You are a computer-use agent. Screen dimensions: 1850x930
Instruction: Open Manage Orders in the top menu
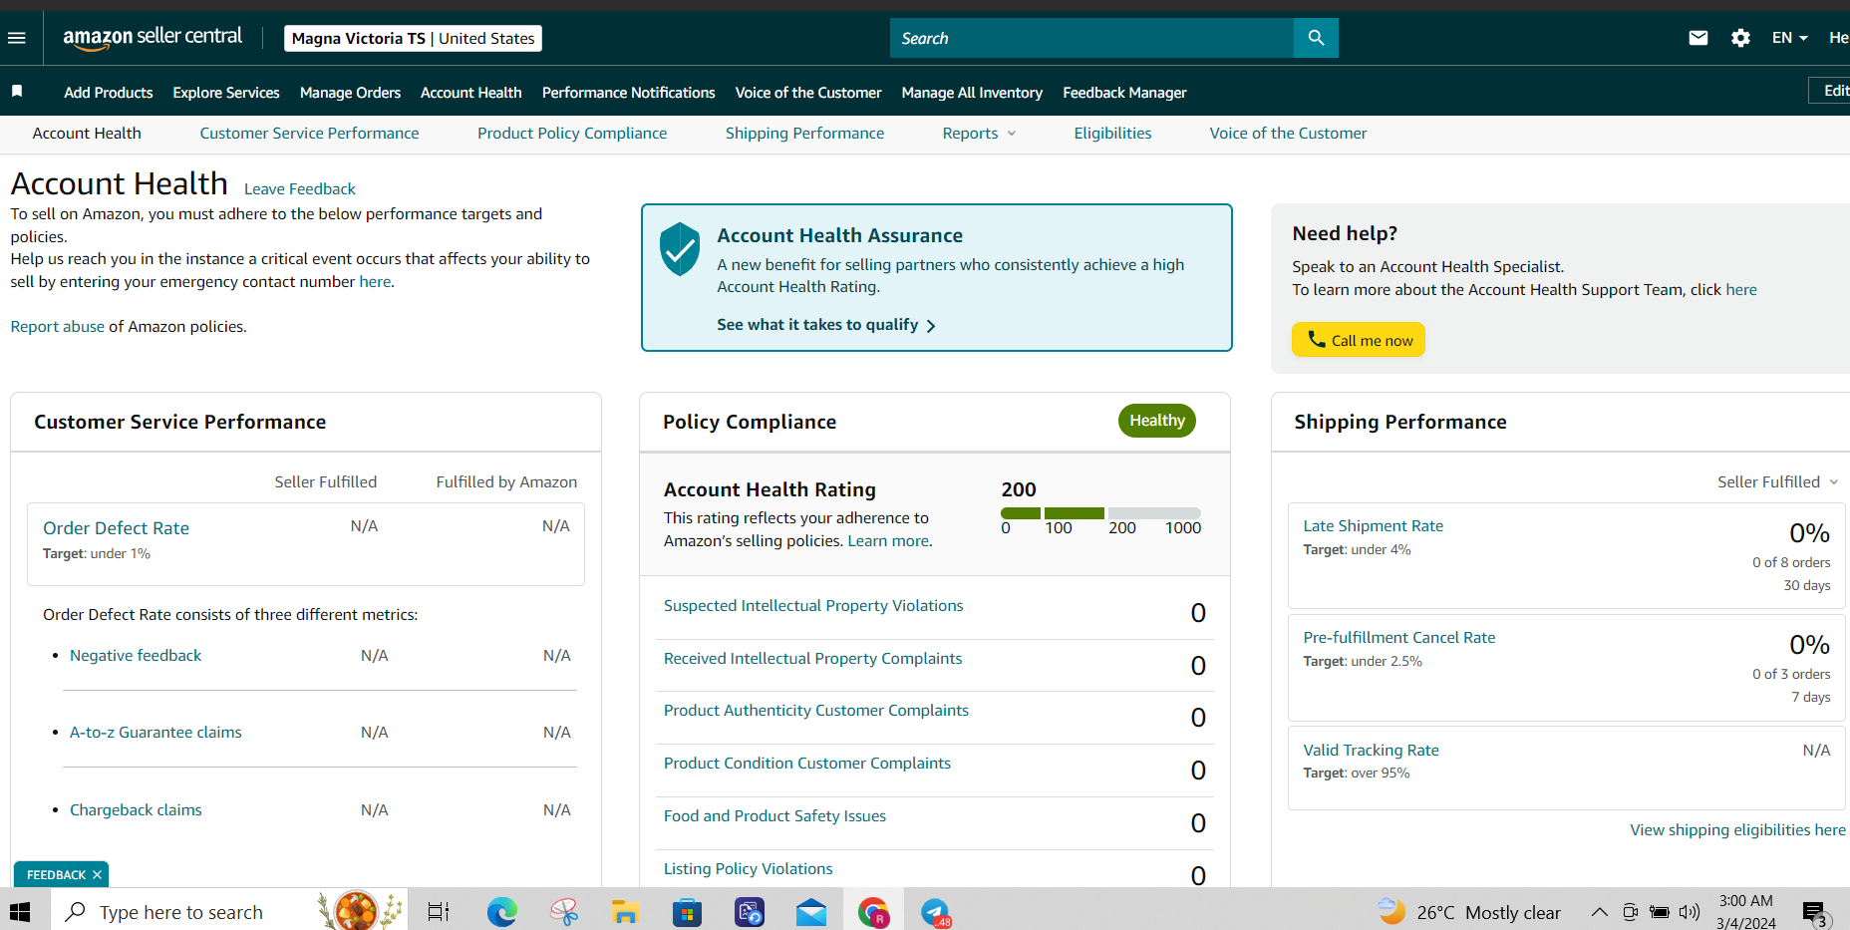[350, 92]
